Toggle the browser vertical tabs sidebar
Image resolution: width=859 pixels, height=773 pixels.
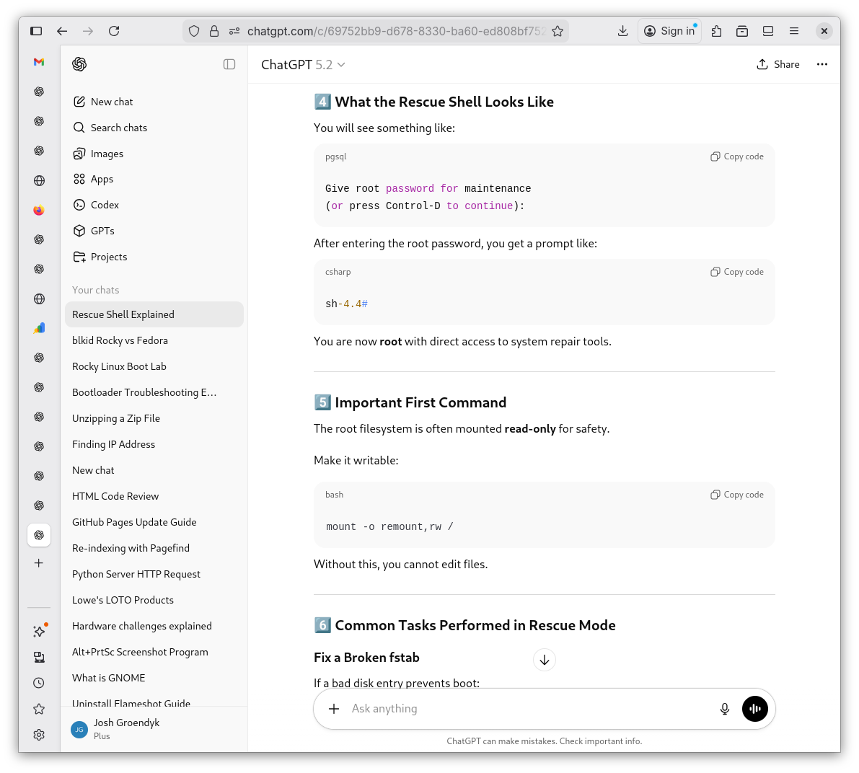36,31
